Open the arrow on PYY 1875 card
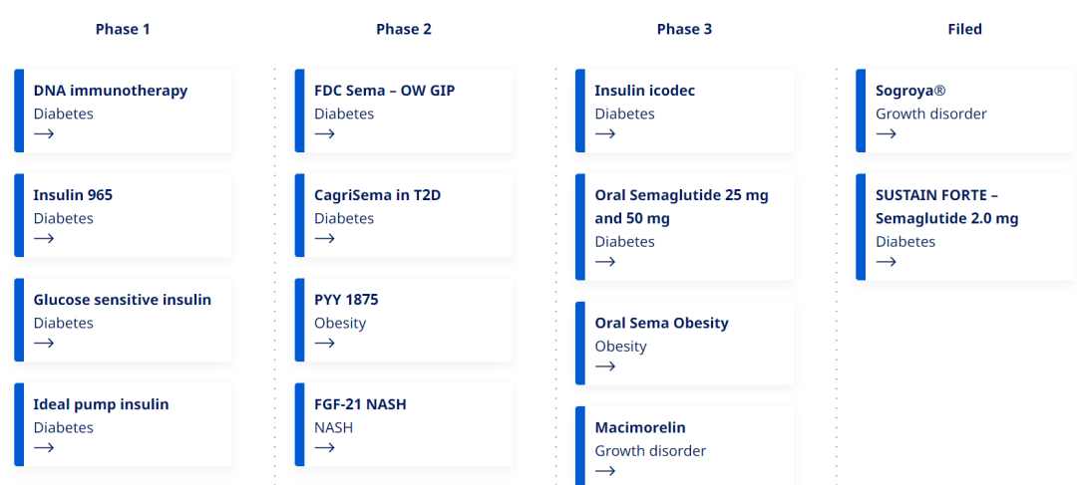 (x=325, y=343)
